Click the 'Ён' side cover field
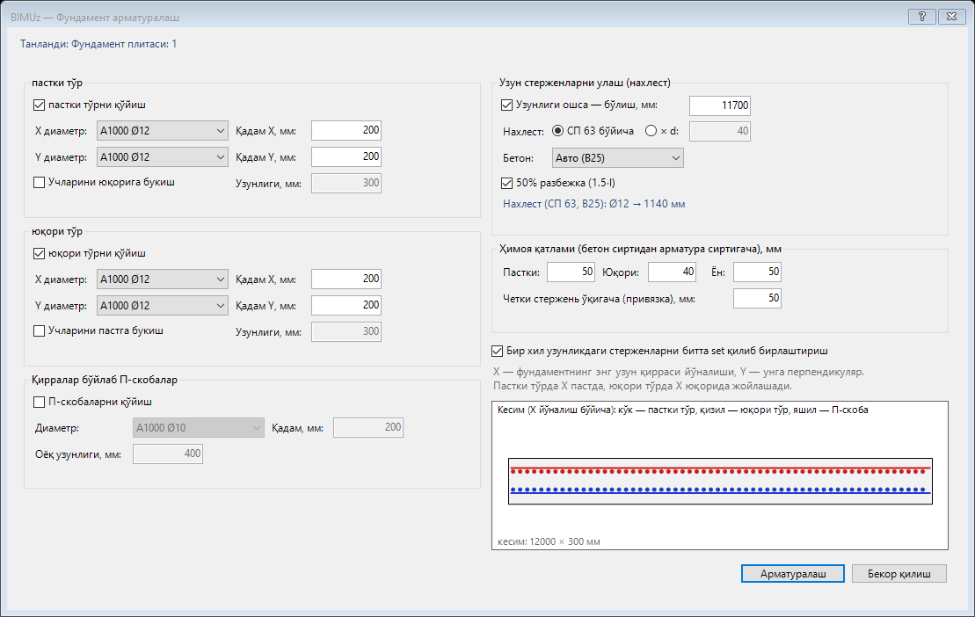The image size is (975, 617). point(757,272)
